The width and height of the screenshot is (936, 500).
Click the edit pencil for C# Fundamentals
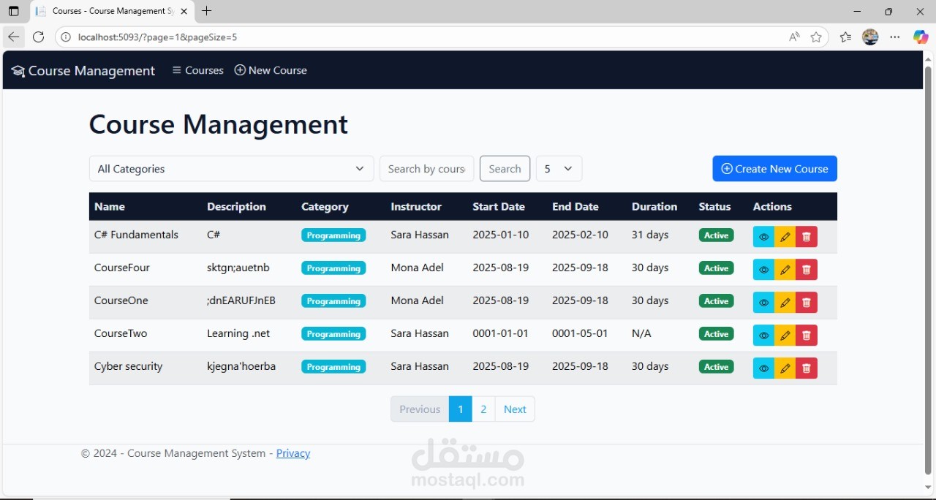click(785, 237)
